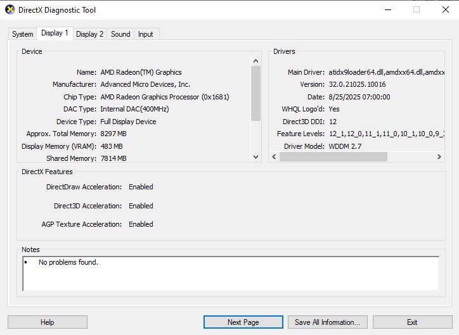Close the DirectX Diagnostic Tool window
459x335 pixels.
[444, 10]
